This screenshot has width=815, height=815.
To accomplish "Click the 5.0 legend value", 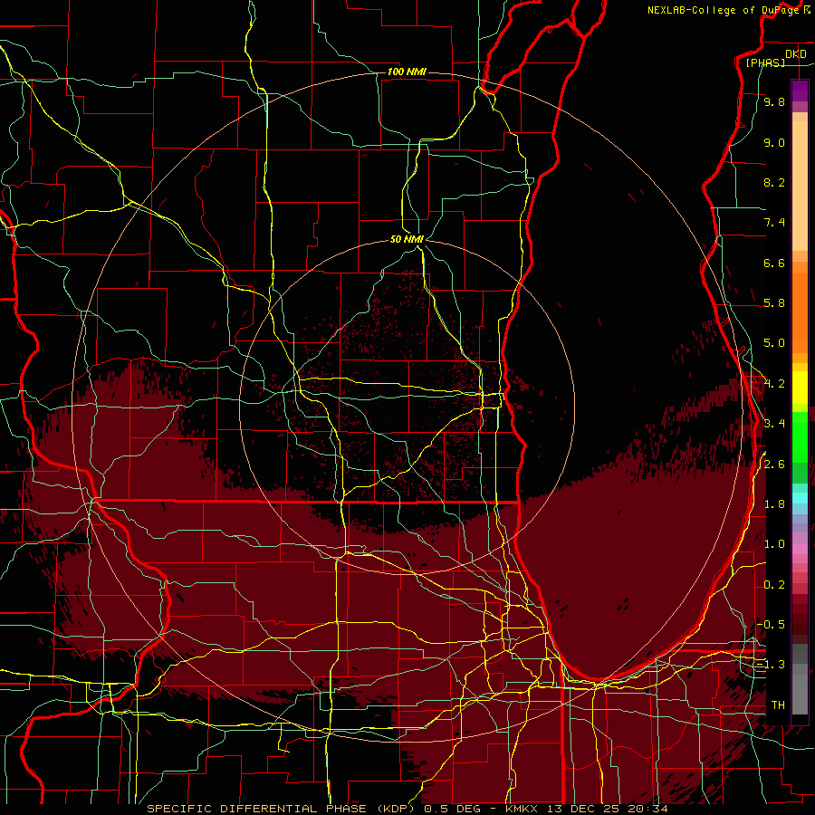I will (774, 343).
